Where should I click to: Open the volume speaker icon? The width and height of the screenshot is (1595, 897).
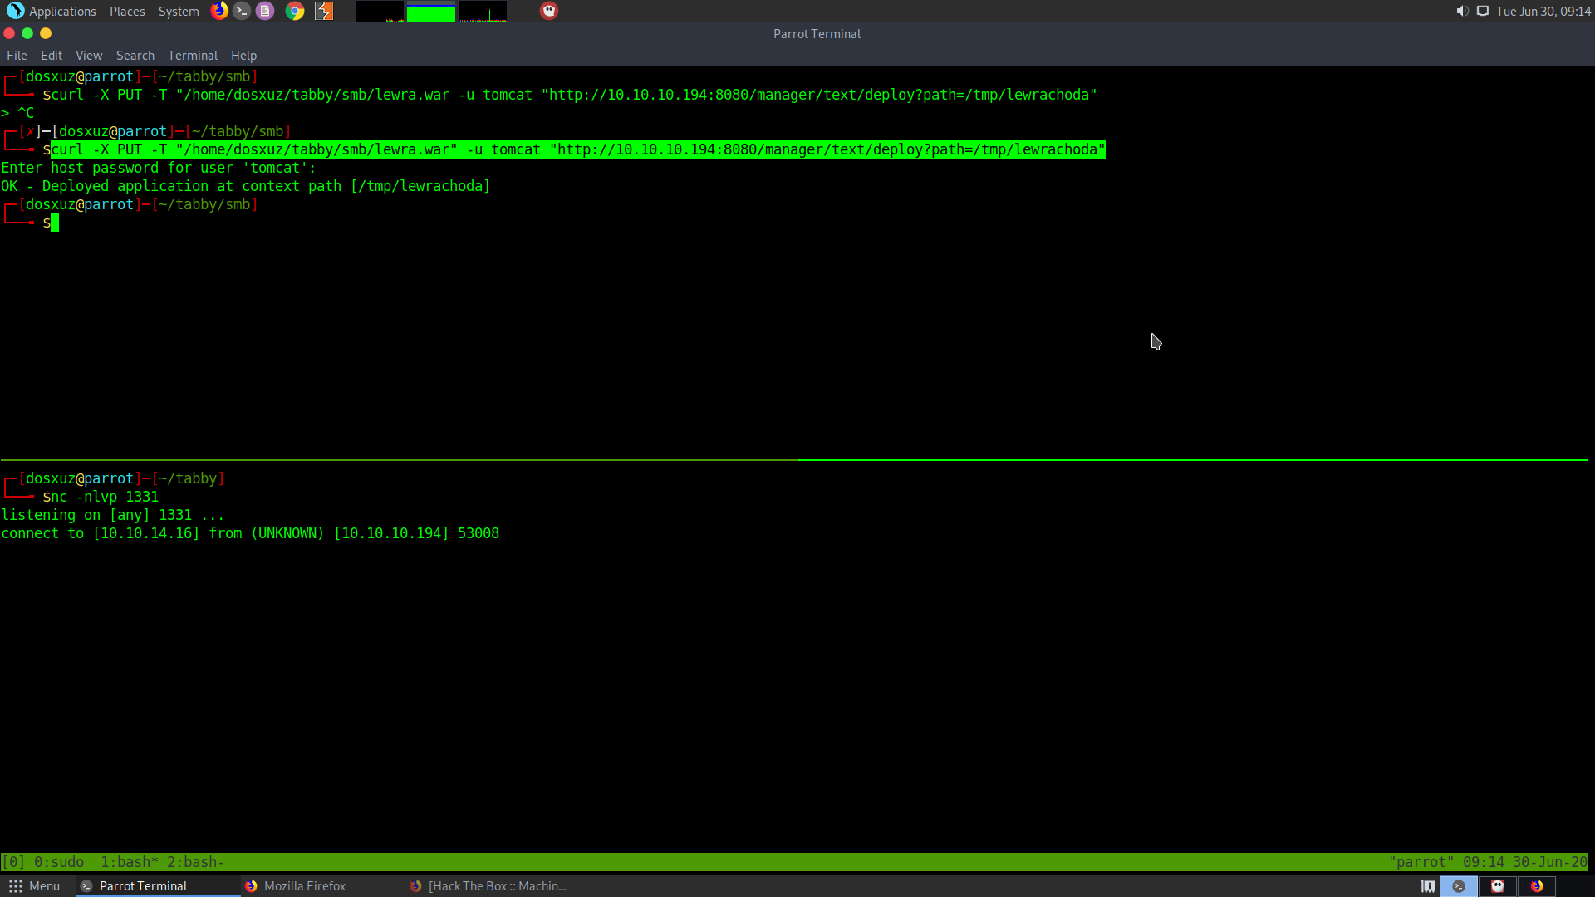tap(1462, 11)
